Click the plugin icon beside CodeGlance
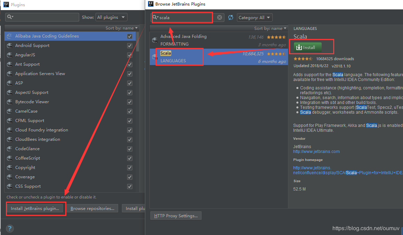Image resolution: width=403 pixels, height=235 pixels. click(9, 148)
